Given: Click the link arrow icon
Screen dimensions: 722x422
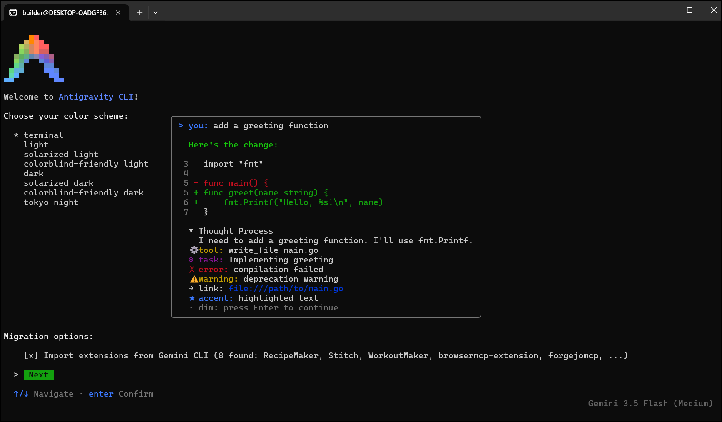Looking at the screenshot, I should [x=191, y=288].
